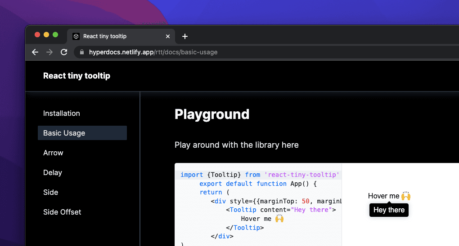Click the address bar URL
459x246 pixels.
[153, 52]
